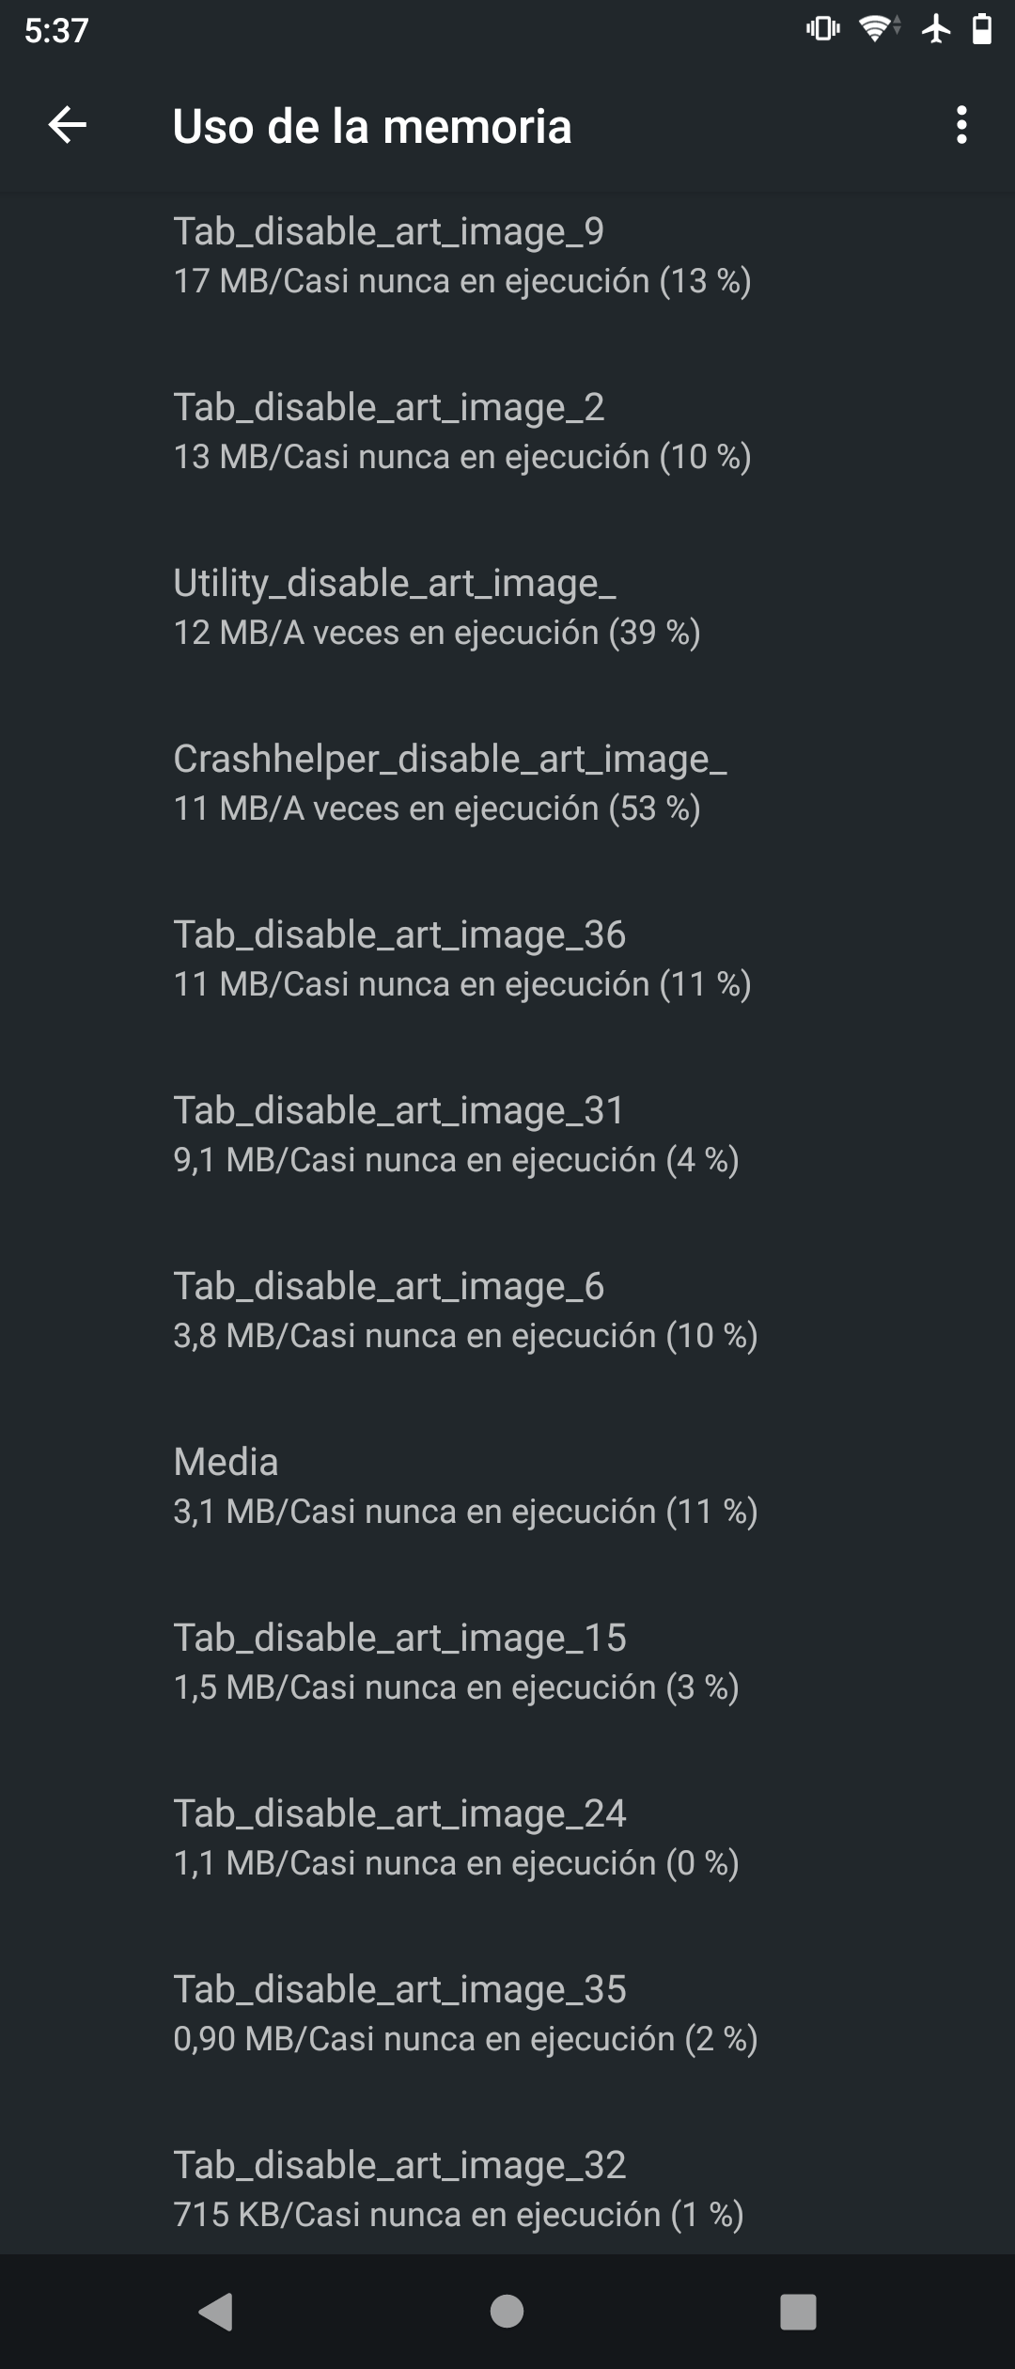Select the Tab_disable_art_image_2 process
This screenshot has height=2369, width=1015.
[x=507, y=431]
